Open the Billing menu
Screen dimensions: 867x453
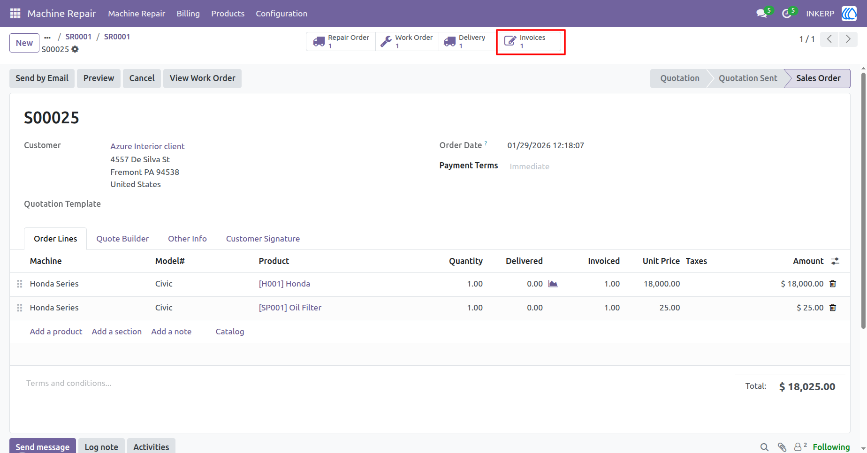point(188,14)
